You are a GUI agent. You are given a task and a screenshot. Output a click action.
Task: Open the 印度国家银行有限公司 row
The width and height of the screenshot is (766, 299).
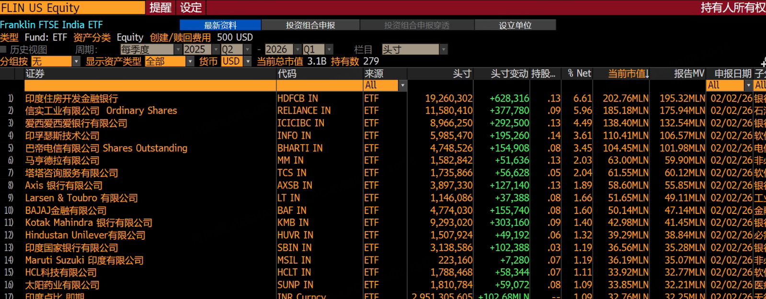[x=71, y=248]
